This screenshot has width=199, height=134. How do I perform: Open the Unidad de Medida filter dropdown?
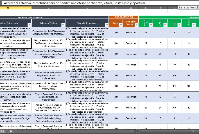137,25
